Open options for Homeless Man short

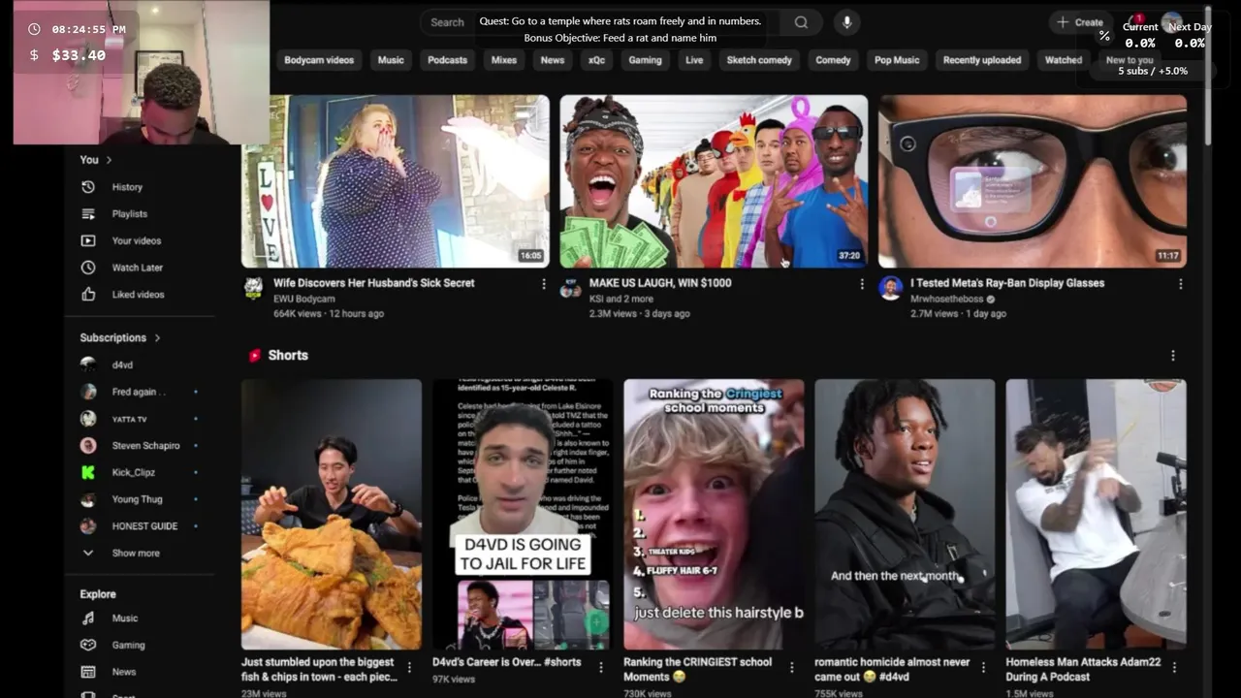[1173, 667]
